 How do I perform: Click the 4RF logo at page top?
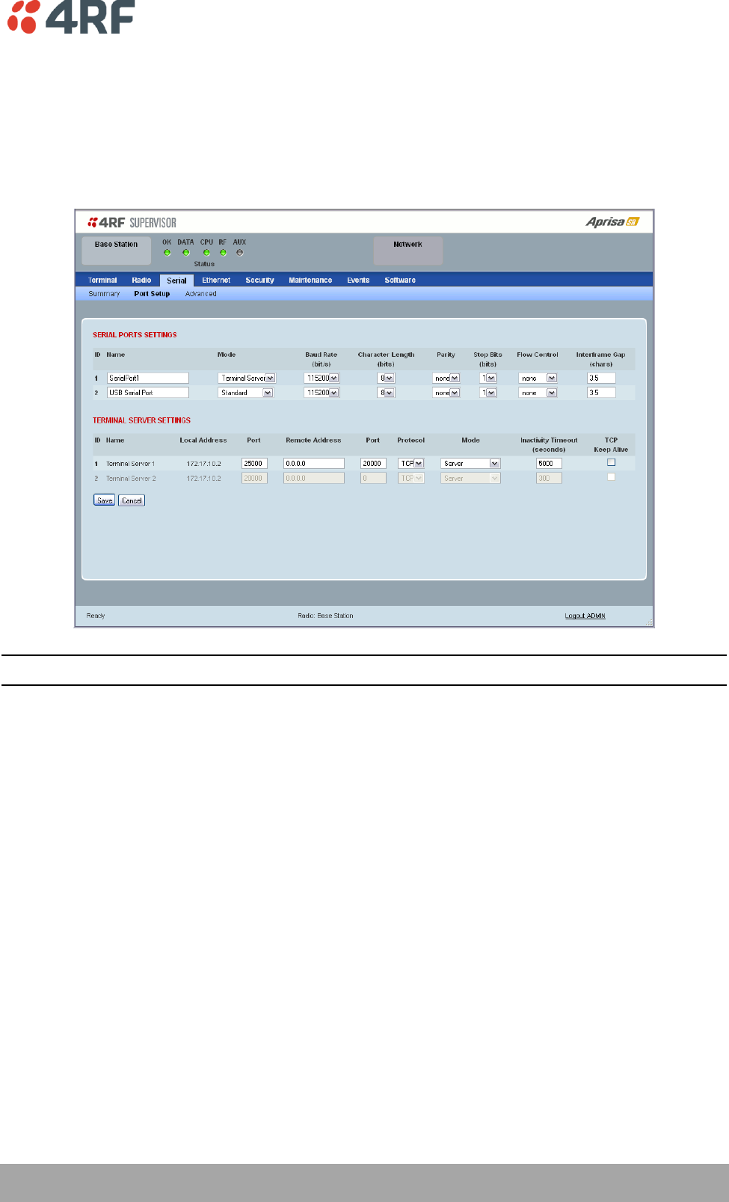(71, 17)
